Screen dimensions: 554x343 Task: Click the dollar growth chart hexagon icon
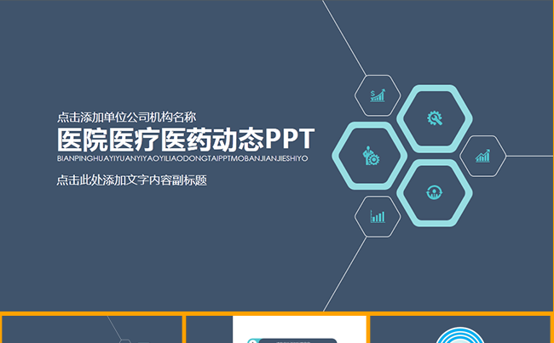[x=378, y=95]
